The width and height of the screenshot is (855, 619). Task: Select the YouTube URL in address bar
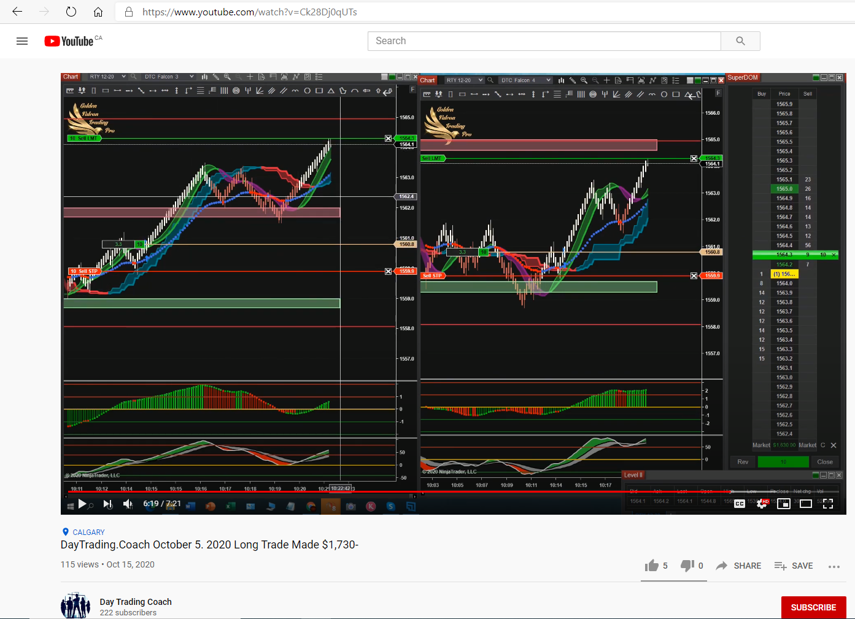tap(250, 12)
